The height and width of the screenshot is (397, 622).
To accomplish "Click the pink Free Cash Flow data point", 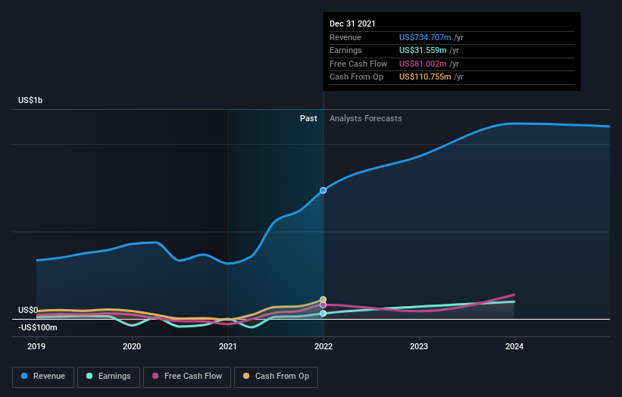I will [324, 305].
